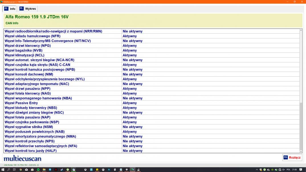Image resolution: width=306 pixels, height=172 pixels.
Task: Select active Multiecuscan taskbar icon
Action: (x=132, y=170)
